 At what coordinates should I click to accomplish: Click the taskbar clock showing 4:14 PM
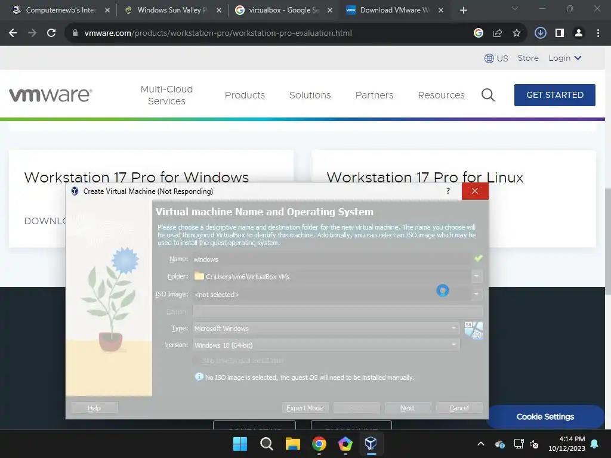(567, 444)
